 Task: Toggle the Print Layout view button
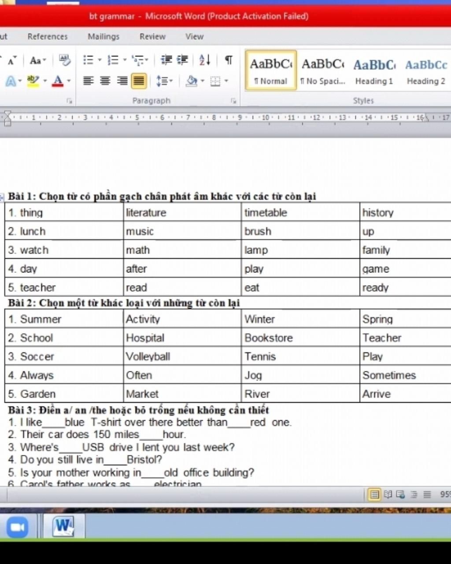tap(374, 494)
